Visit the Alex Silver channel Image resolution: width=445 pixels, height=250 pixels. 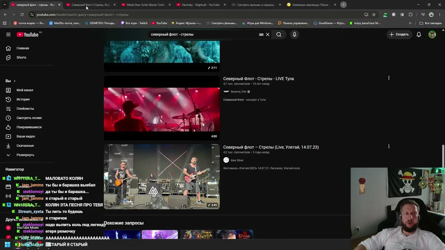(x=237, y=160)
